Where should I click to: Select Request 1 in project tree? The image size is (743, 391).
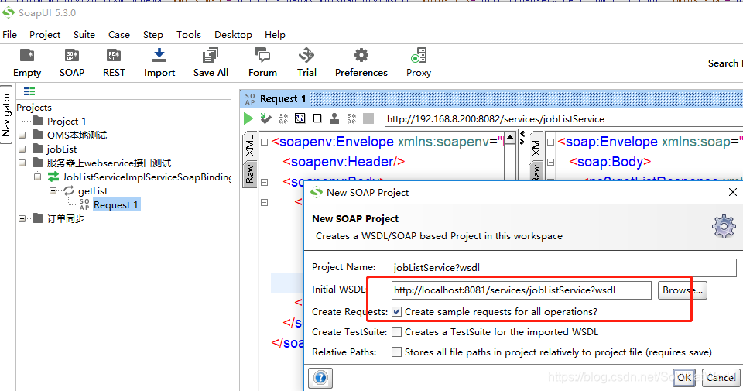pyautogui.click(x=116, y=204)
